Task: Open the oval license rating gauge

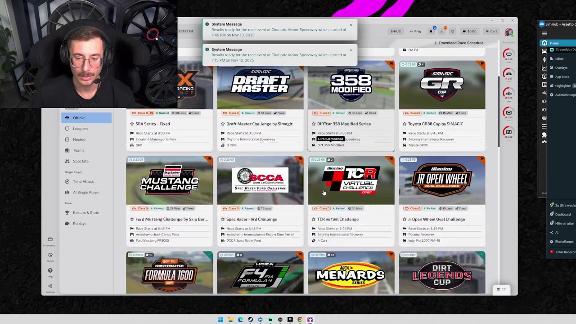Action: [508, 54]
